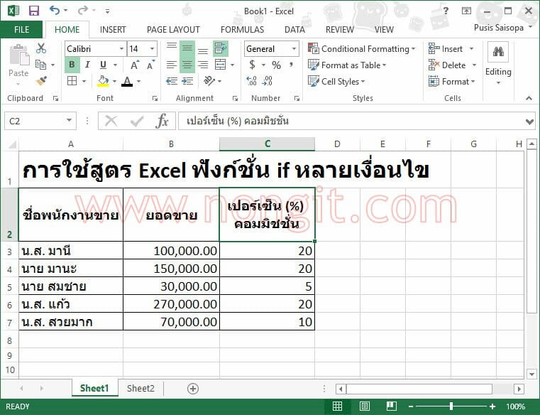This screenshot has width=540, height=415.
Task: Align text right
Action: coord(203,65)
